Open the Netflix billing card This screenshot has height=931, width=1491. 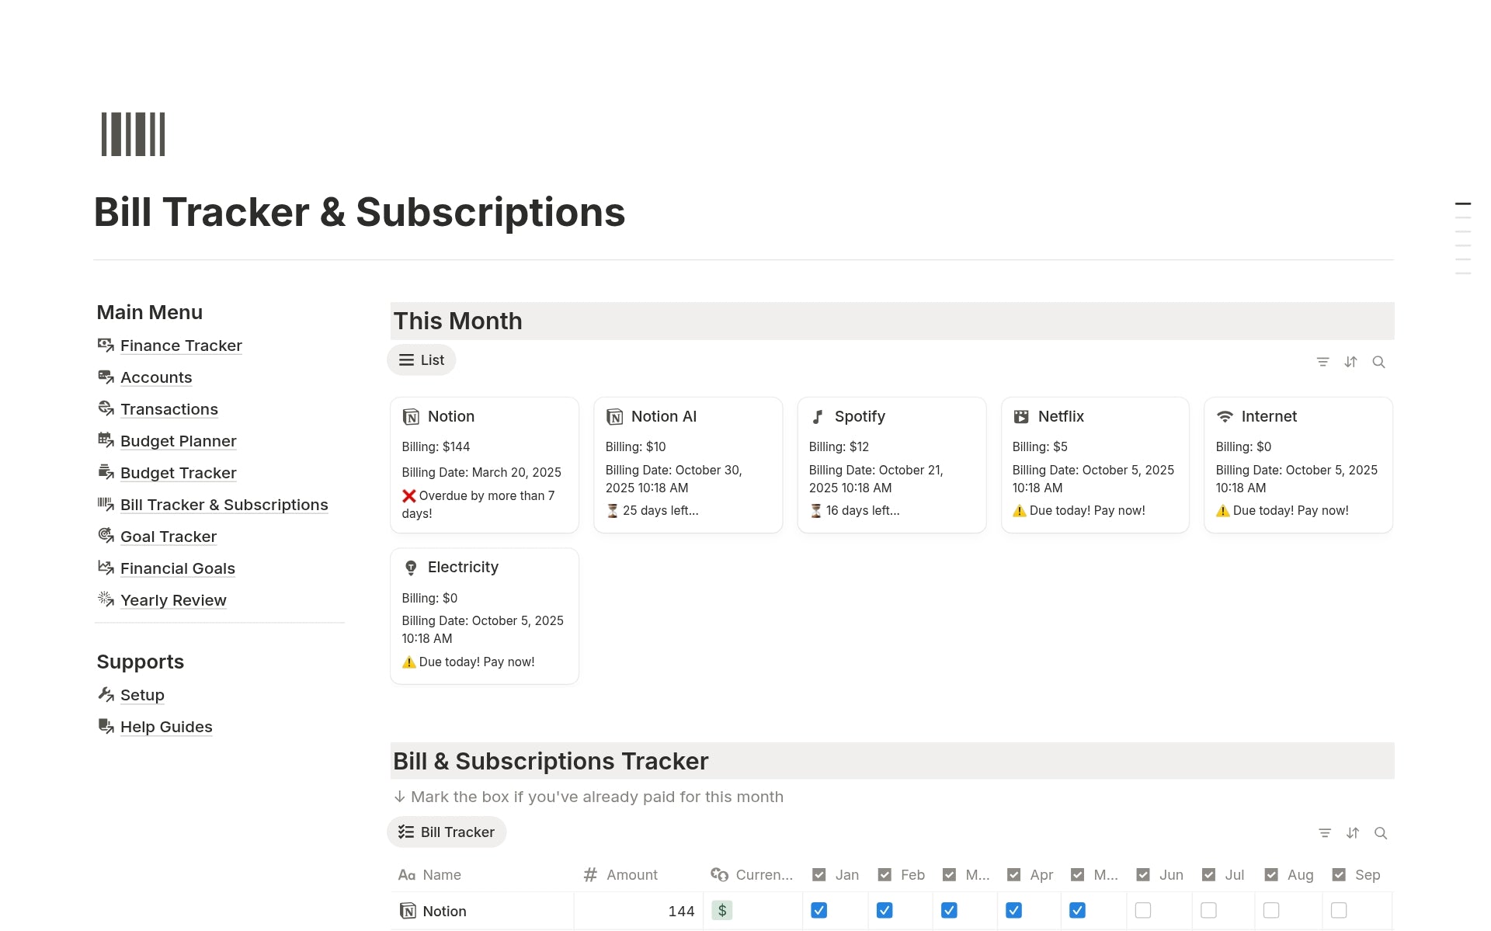(1094, 464)
